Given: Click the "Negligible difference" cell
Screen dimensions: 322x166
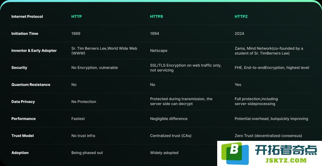Looking at the screenshot, I should (169, 119).
